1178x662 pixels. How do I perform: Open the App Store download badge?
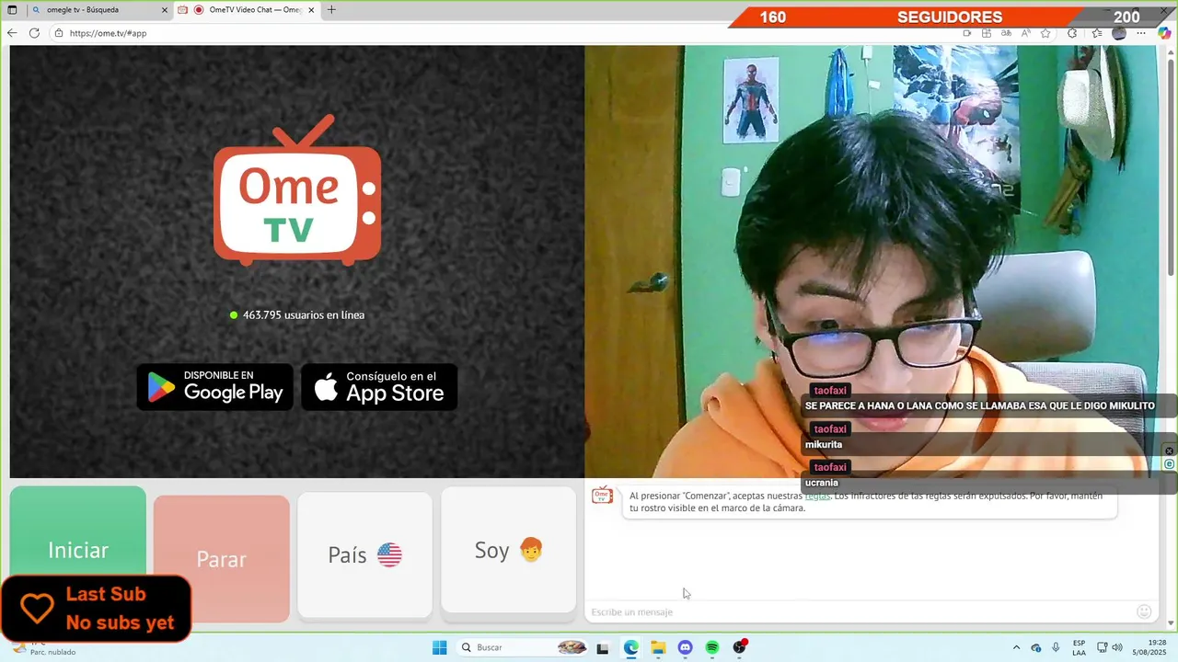pos(379,387)
